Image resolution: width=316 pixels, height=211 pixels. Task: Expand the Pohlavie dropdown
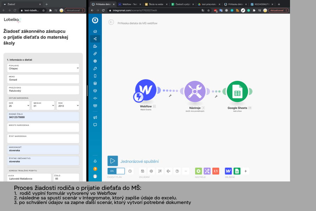44,68
